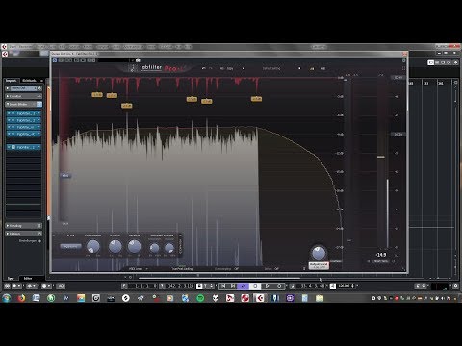Click the snapshot camera icon in plug-in toolbar
Viewport: 462px width, 346px height.
tap(138, 60)
